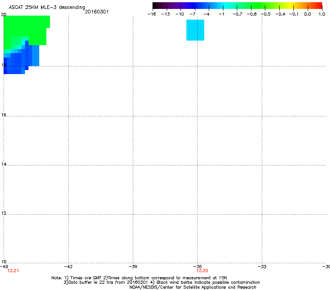Click the NOAA/NESDIS credit line
Image resolution: width=330 pixels, height=290 pixels.
(x=193, y=287)
